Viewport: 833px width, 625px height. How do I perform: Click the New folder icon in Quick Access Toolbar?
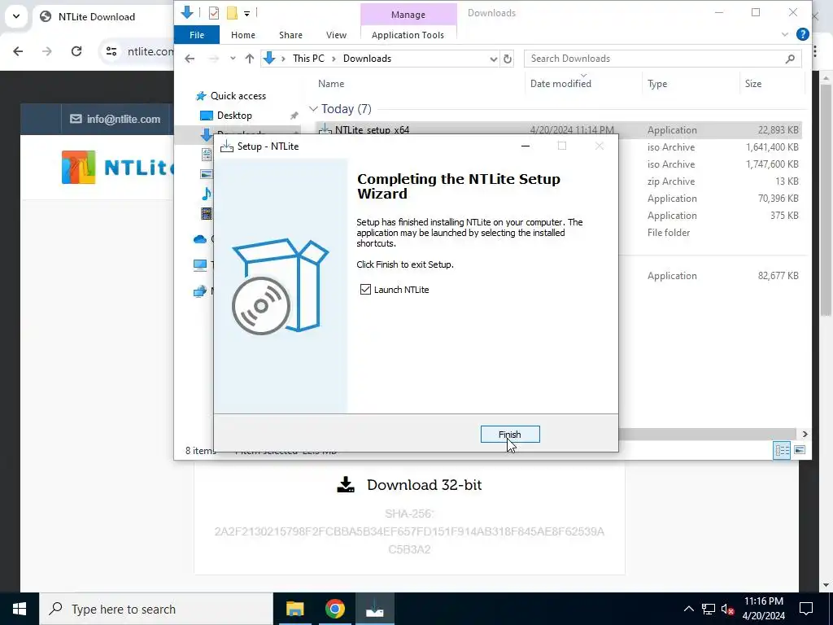(232, 13)
